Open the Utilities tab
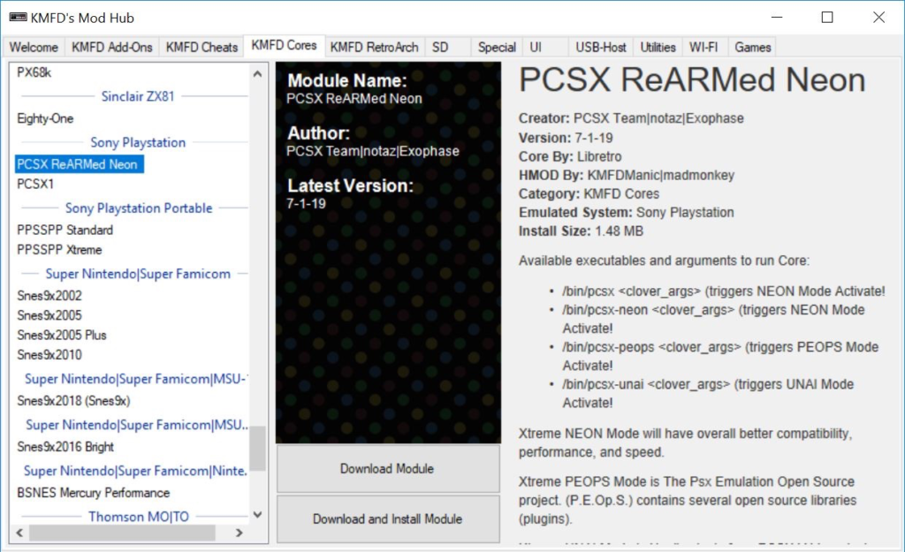The width and height of the screenshot is (905, 552). pyautogui.click(x=658, y=48)
